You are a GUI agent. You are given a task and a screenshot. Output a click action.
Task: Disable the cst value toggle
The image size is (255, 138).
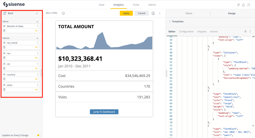(37, 69)
